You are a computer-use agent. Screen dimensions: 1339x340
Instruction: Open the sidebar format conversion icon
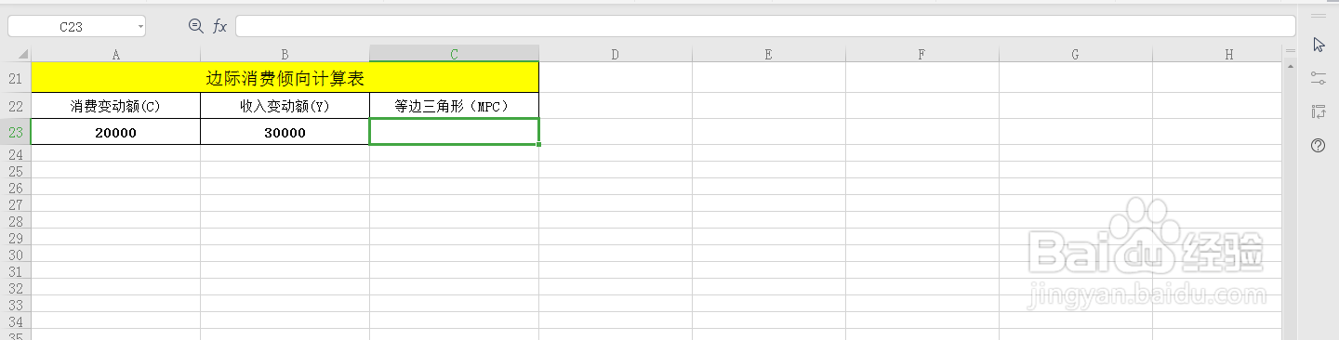[x=1318, y=111]
